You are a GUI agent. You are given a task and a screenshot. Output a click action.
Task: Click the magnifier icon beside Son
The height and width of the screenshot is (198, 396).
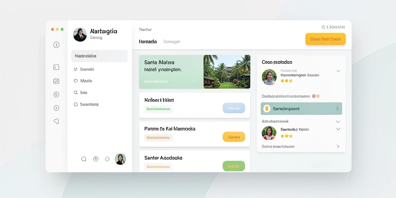pos(75,93)
